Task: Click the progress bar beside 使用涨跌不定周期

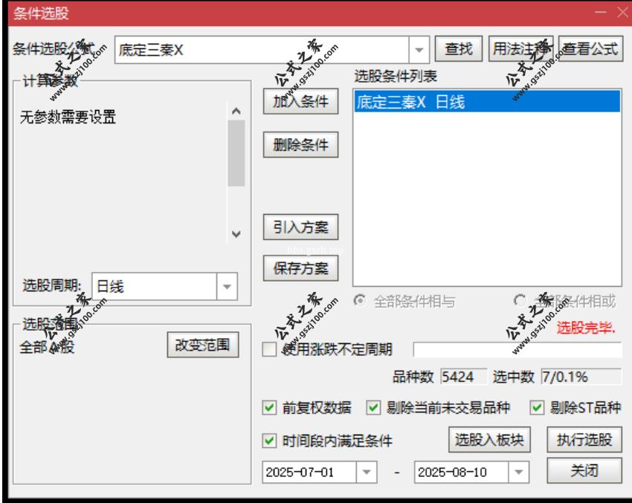Action: (x=517, y=349)
